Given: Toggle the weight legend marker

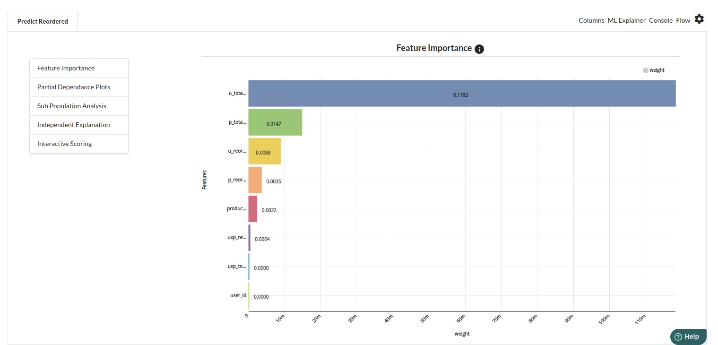Looking at the screenshot, I should [646, 70].
